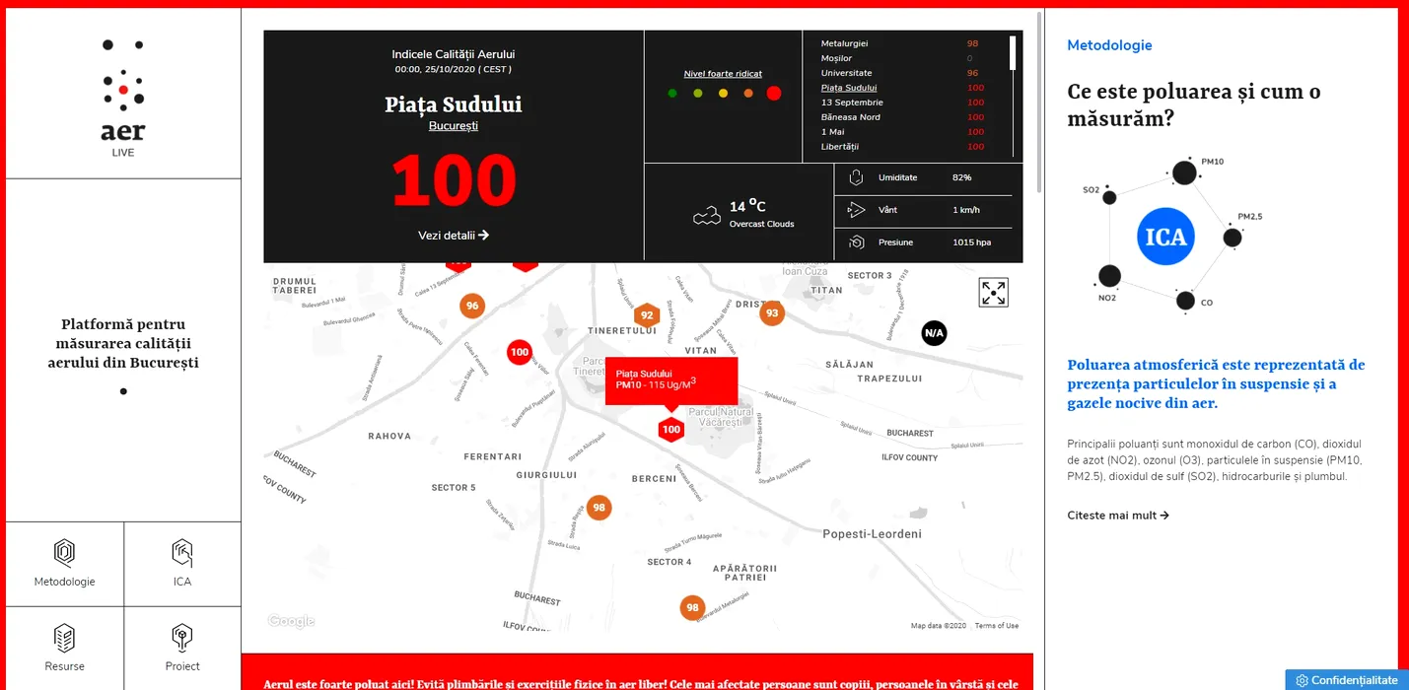Click the Piața Sudului station title
The height and width of the screenshot is (690, 1409).
(x=454, y=104)
